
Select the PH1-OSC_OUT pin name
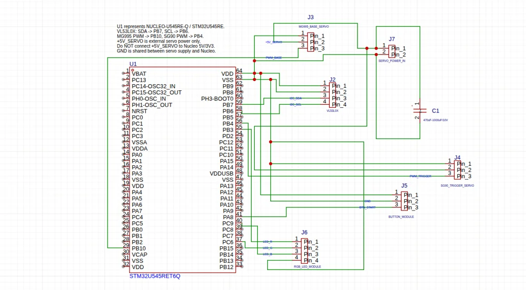pyautogui.click(x=152, y=105)
